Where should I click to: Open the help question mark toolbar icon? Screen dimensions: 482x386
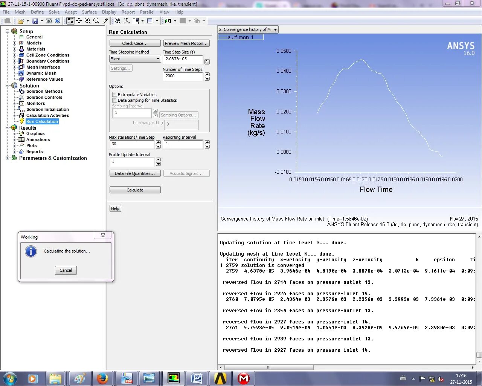tap(58, 21)
